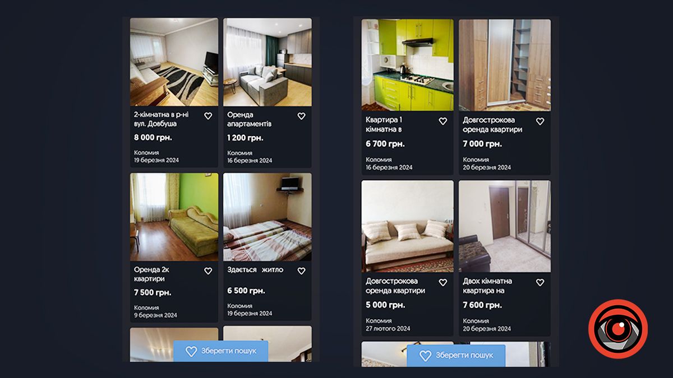Screen dimensions: 673x378
Task: Open the gray sofa apartment photo
Action: (x=268, y=62)
